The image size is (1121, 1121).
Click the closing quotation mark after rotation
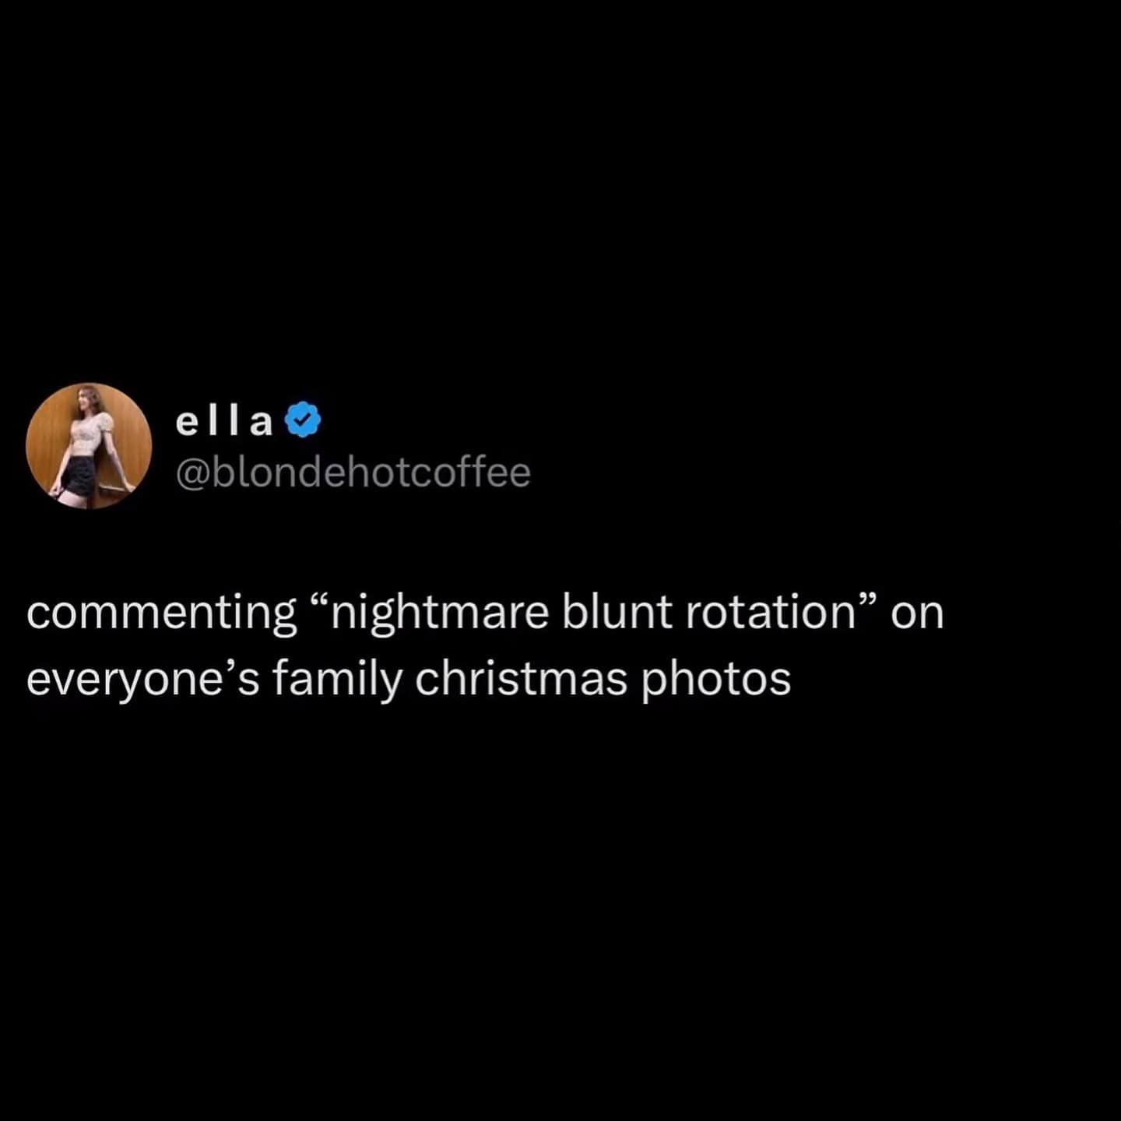click(868, 599)
